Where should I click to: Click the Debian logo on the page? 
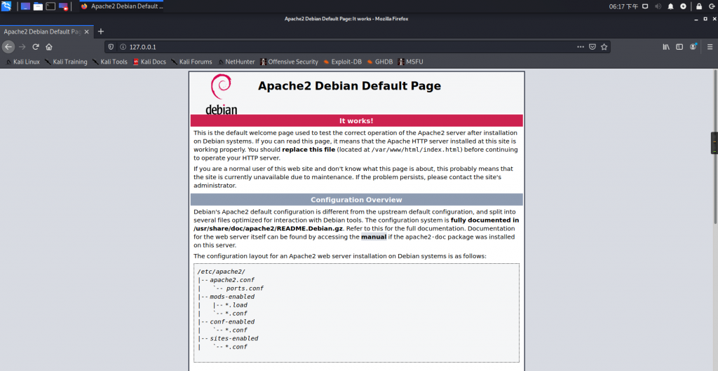(221, 94)
